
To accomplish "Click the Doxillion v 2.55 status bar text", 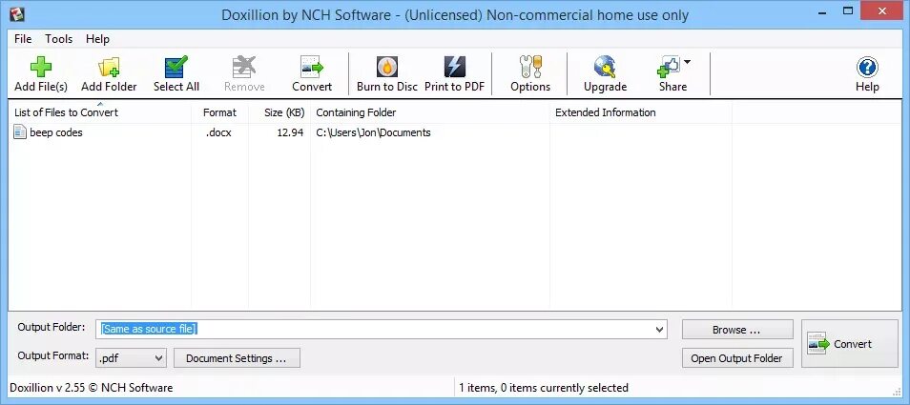I will [92, 388].
